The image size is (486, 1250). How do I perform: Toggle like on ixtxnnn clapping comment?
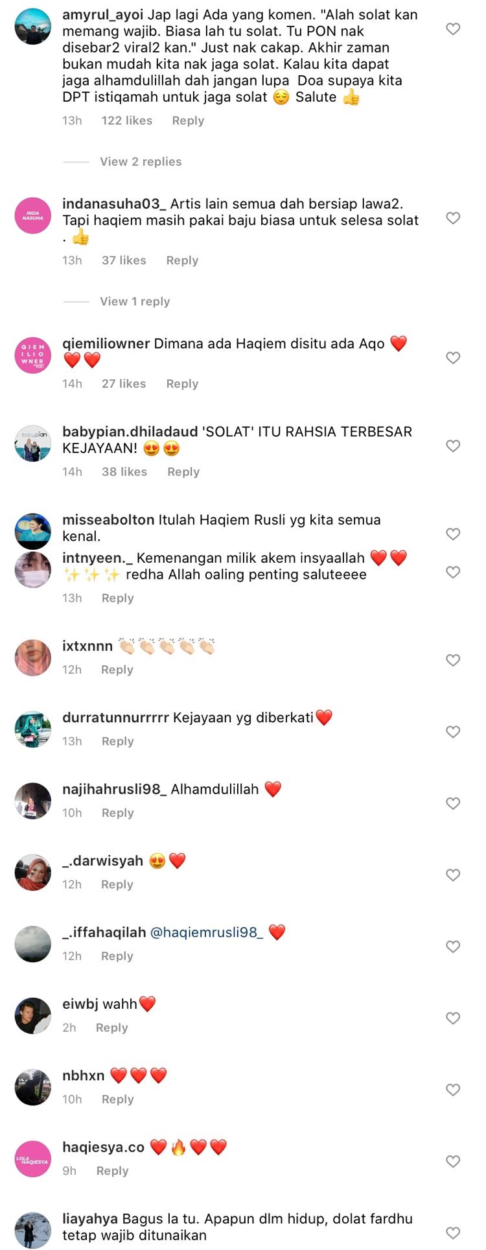453,661
